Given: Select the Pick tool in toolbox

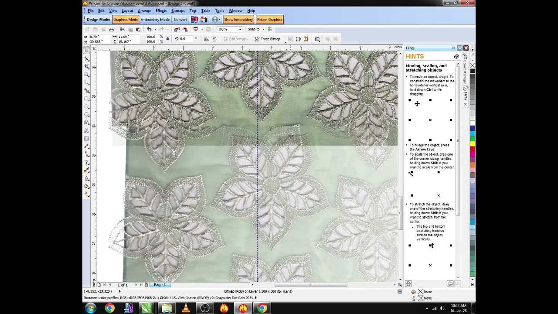Looking at the screenshot, I should pos(87,50).
